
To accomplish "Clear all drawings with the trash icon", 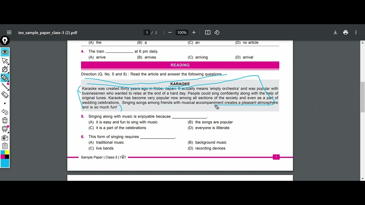I will click(x=5, y=120).
